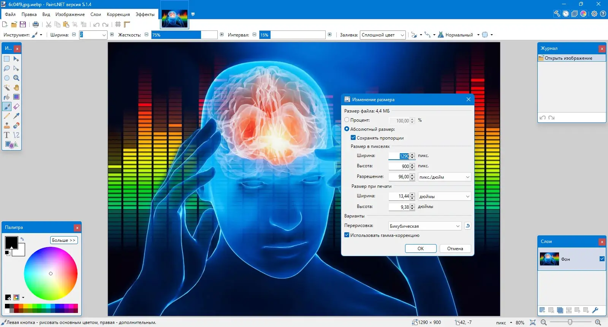Select the Clone Stamp tool
This screenshot has height=327, width=608.
[x=7, y=125]
